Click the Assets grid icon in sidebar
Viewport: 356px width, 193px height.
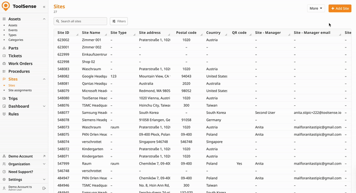pos(4,19)
